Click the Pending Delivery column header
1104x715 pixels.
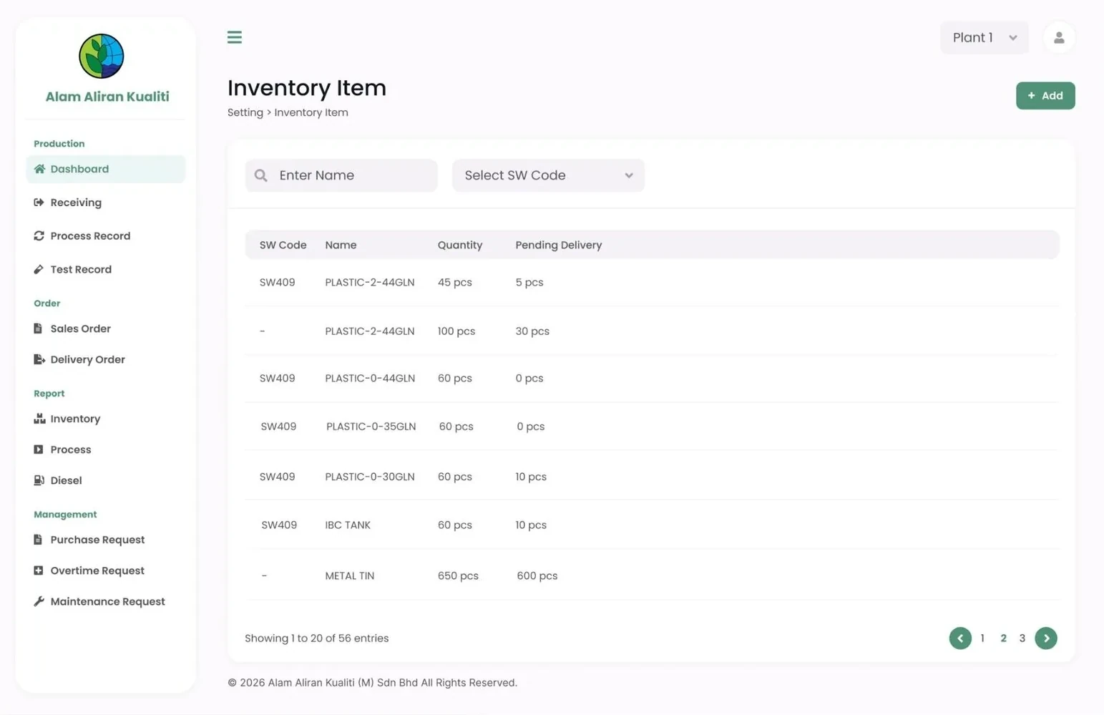[x=559, y=245]
